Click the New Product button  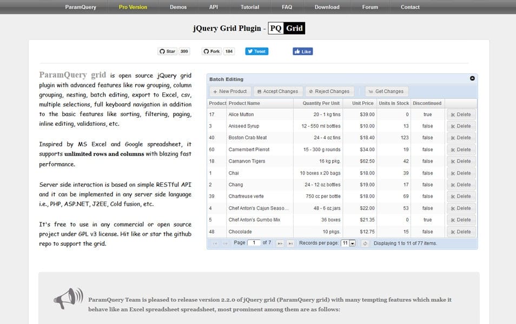point(230,91)
